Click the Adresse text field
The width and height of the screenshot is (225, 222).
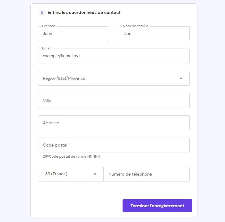114,123
